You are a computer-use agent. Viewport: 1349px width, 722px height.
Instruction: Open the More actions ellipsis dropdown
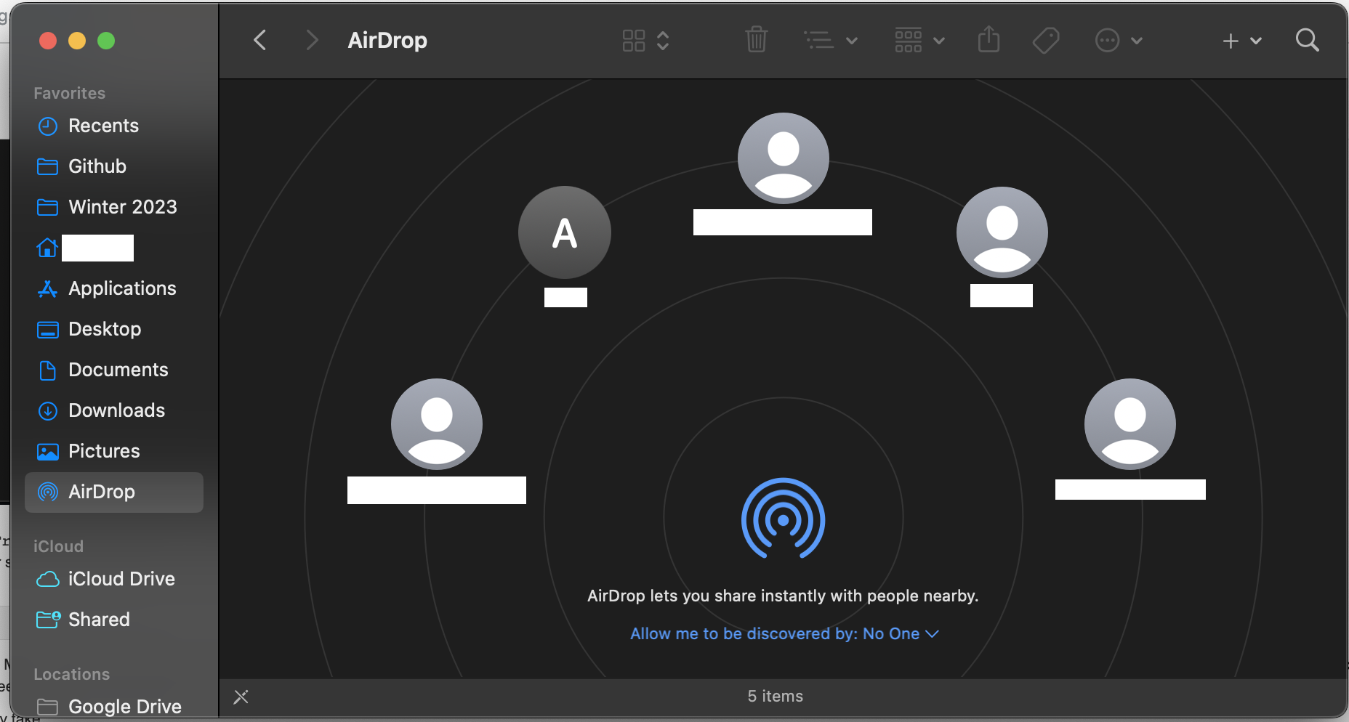point(1118,40)
